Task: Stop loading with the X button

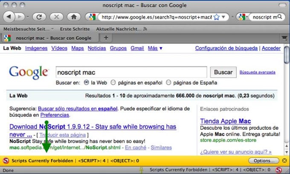Action: pyautogui.click(x=57, y=17)
